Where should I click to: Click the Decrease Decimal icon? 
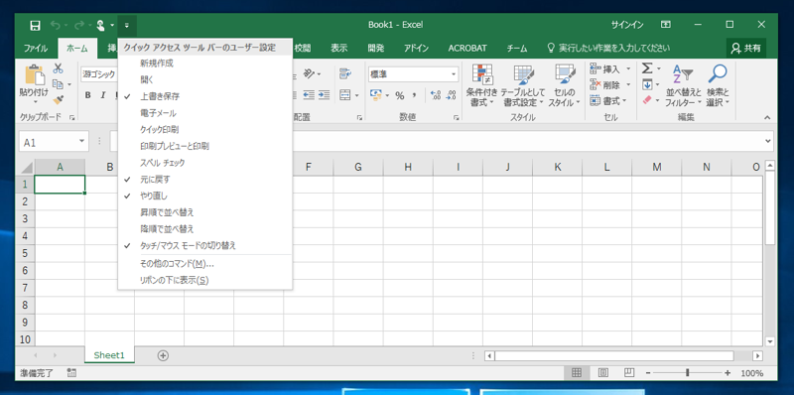tap(451, 95)
